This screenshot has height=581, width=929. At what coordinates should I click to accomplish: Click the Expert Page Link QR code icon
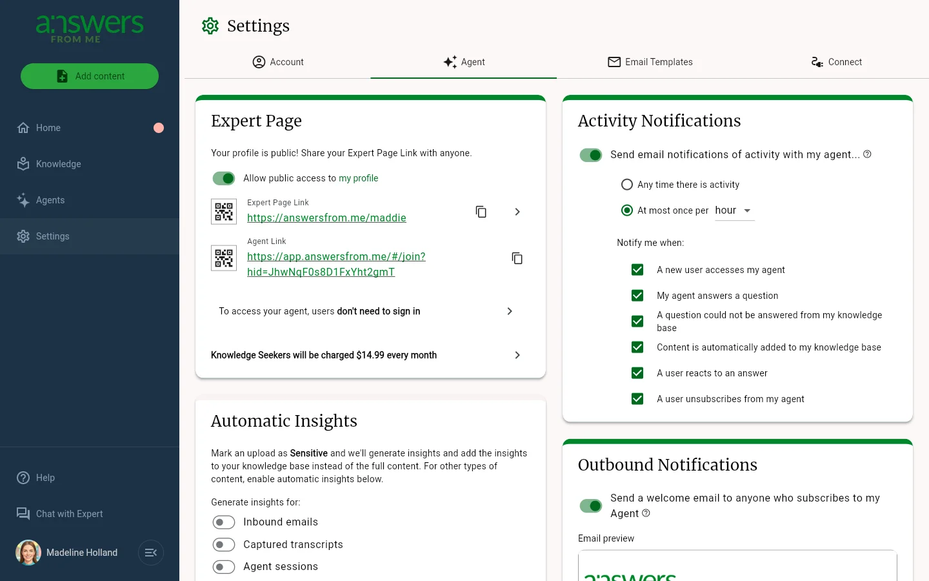[224, 212]
